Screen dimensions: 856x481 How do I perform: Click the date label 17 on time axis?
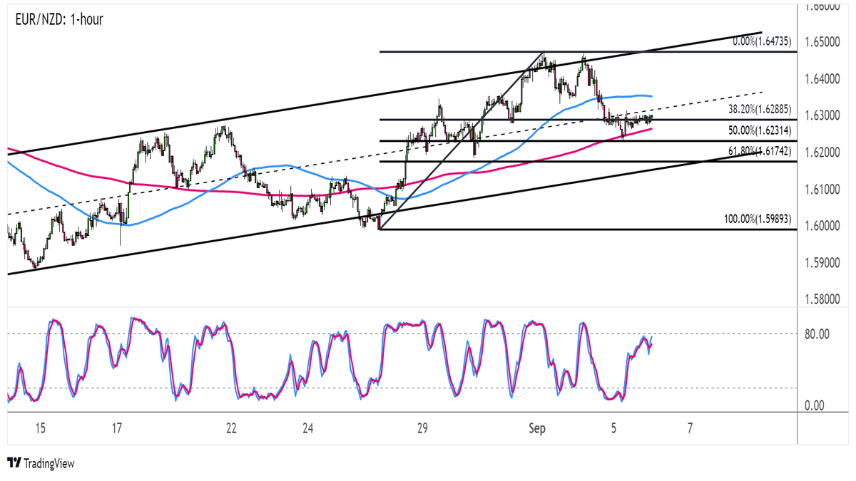117,428
